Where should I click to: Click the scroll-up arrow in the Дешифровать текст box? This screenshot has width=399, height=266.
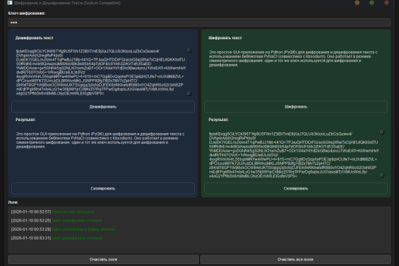189,51
